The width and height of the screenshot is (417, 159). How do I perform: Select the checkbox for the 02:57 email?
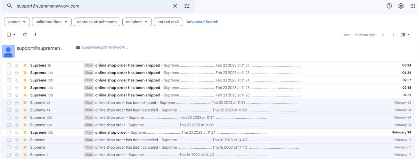tap(9, 80)
